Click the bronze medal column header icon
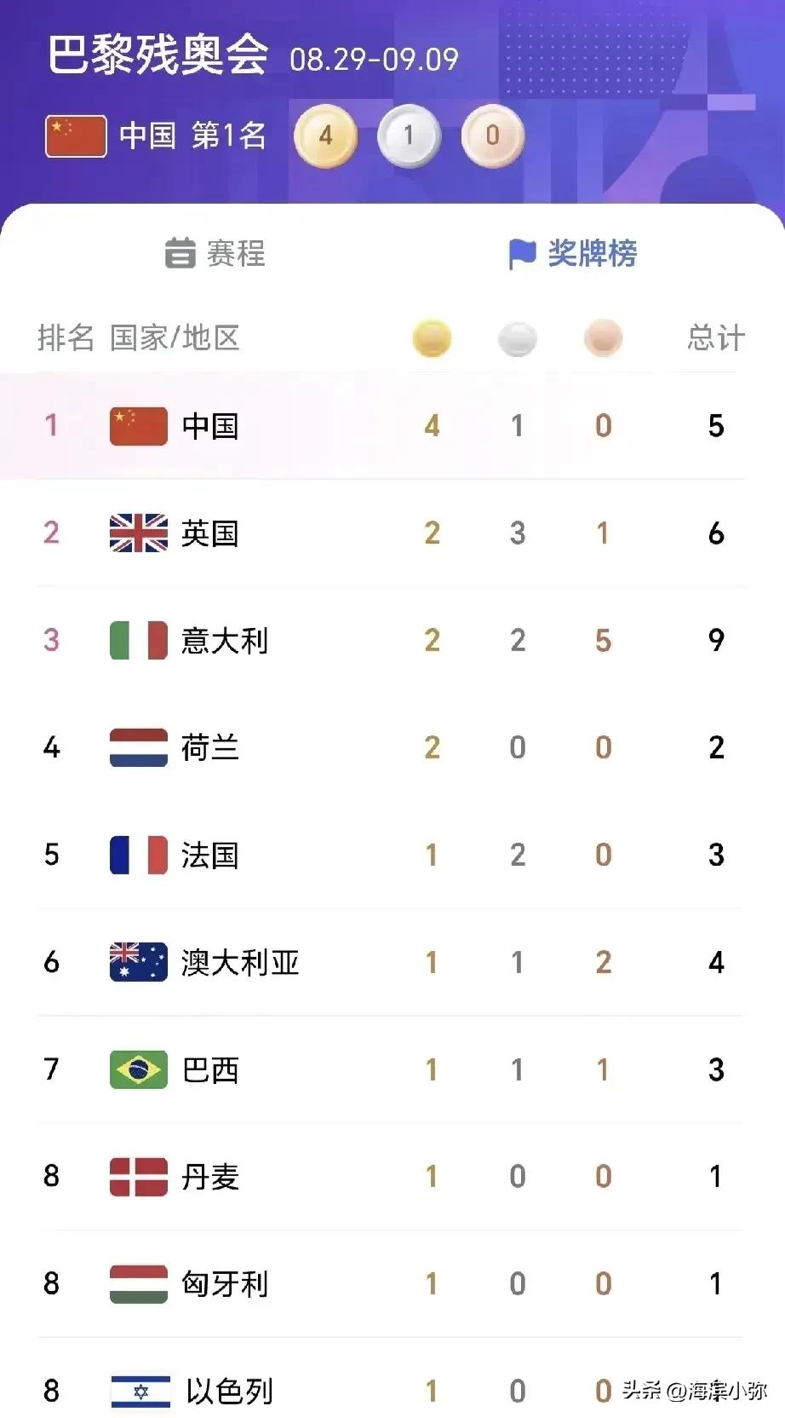 point(603,338)
